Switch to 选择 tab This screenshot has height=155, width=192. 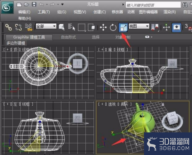point(96,37)
